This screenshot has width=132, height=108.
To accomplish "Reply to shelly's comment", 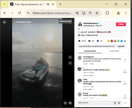I will coord(92,87).
